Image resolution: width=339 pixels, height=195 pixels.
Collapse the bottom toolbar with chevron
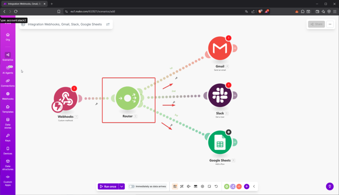(254, 187)
